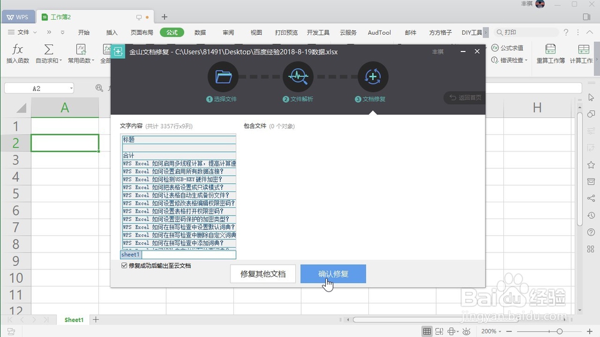Click the 修复其他文档 button
The height and width of the screenshot is (337, 600).
click(x=263, y=274)
